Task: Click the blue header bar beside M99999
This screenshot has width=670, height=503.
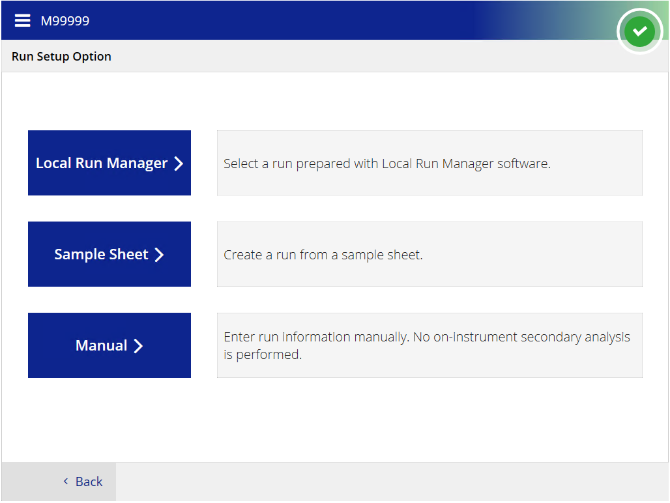Action: (x=293, y=21)
